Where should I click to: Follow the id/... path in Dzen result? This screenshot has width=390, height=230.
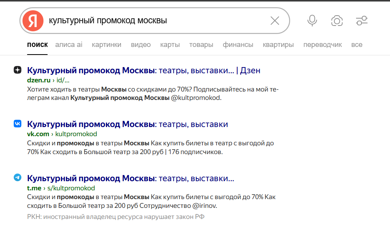point(63,80)
